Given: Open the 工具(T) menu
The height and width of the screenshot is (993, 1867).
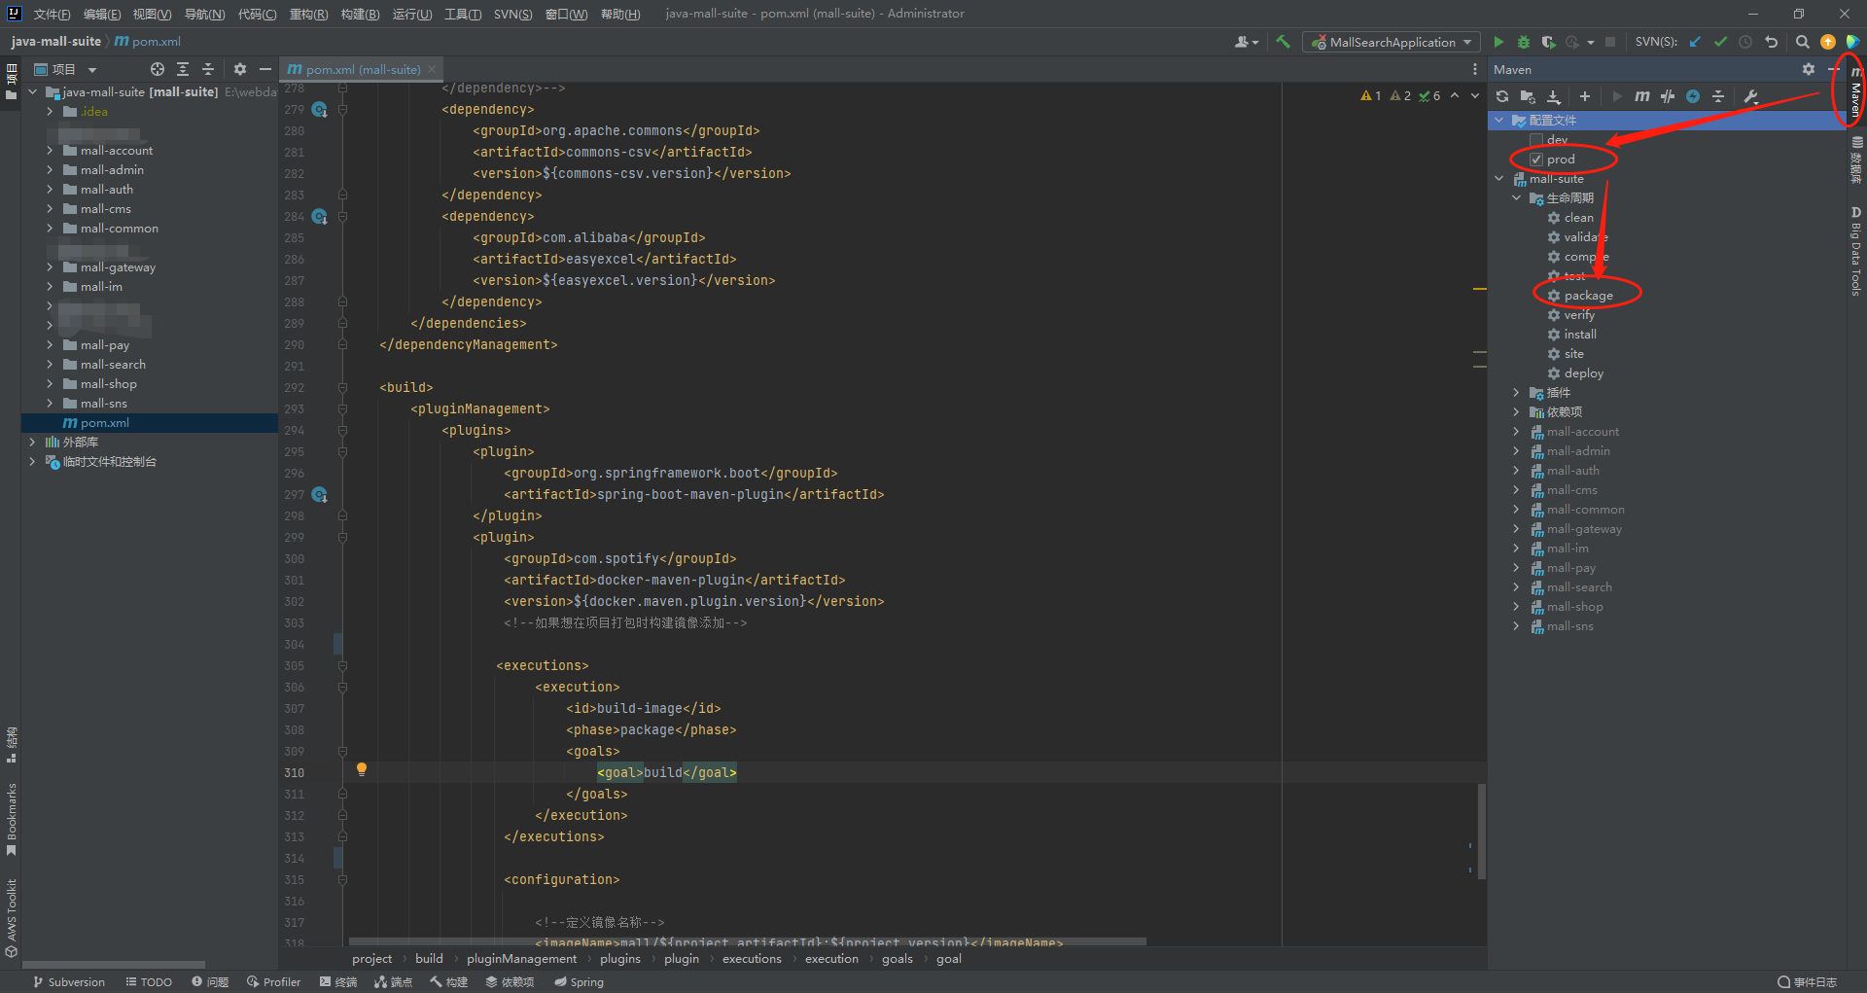Looking at the screenshot, I should pos(462,14).
